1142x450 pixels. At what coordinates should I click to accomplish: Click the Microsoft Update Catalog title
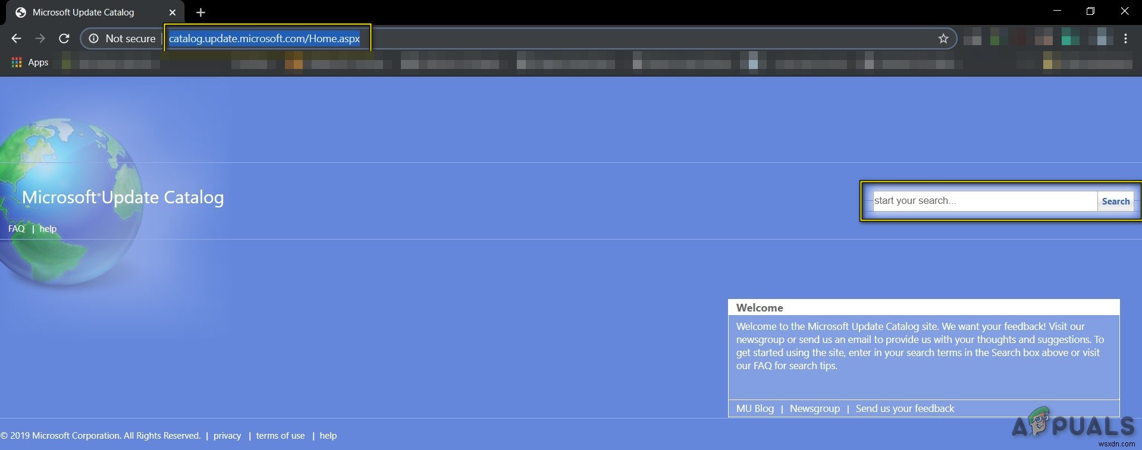point(123,197)
